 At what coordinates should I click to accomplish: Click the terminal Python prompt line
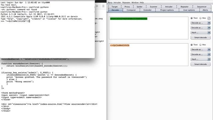pos(15,21)
